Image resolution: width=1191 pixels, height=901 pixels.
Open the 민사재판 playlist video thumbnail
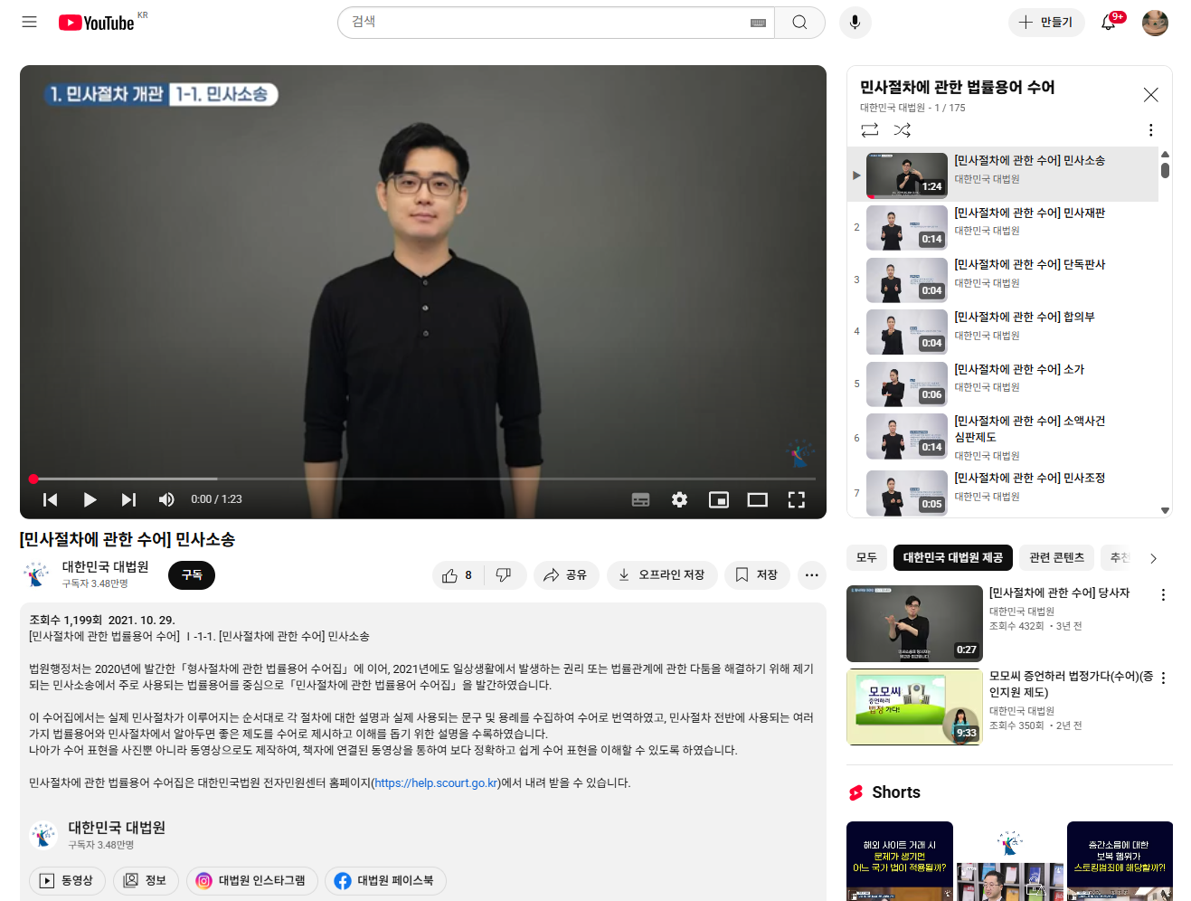pos(906,228)
